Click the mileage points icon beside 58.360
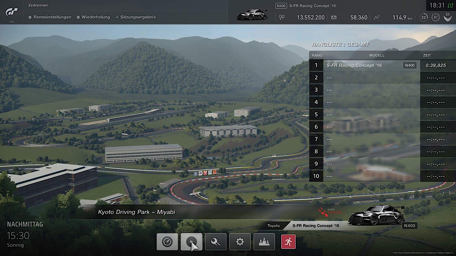 tap(334, 17)
